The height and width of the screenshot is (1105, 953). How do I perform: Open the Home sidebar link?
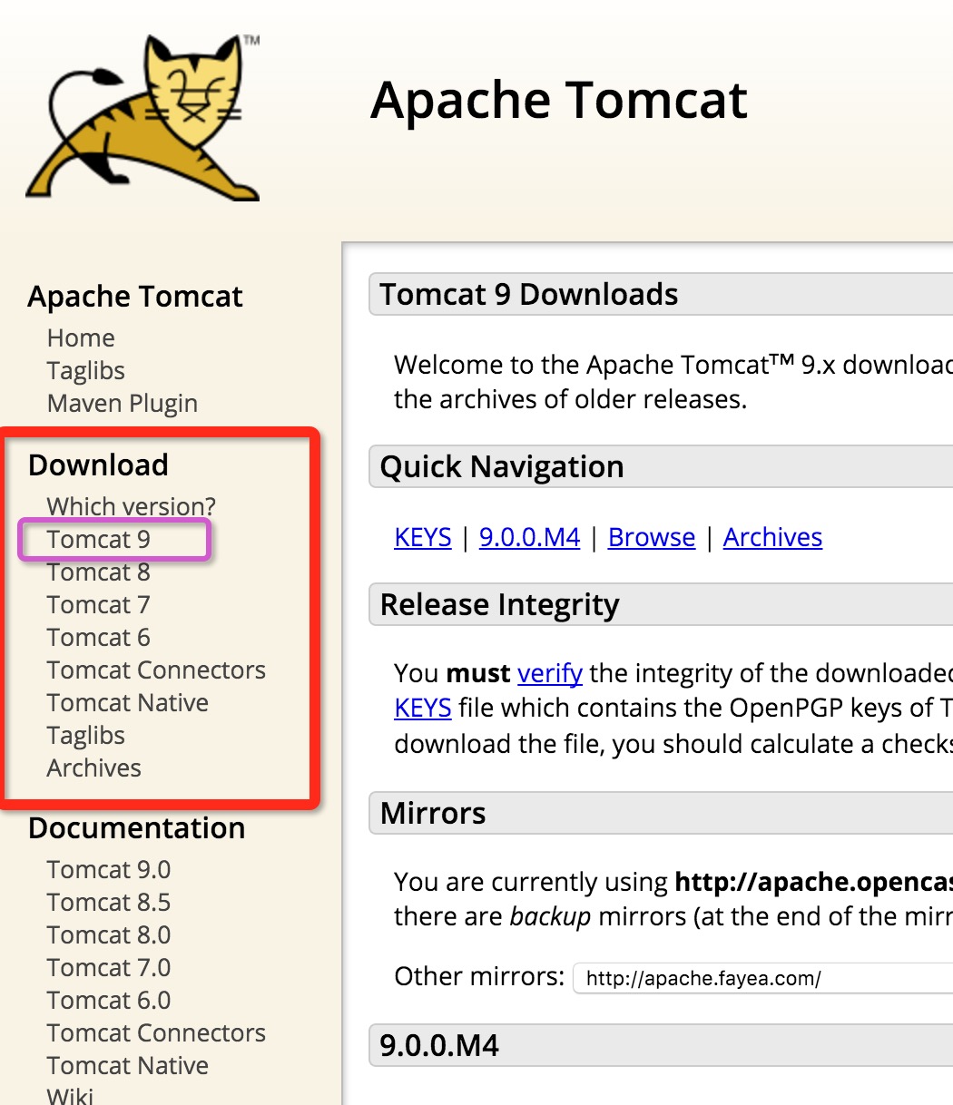pyautogui.click(x=81, y=338)
